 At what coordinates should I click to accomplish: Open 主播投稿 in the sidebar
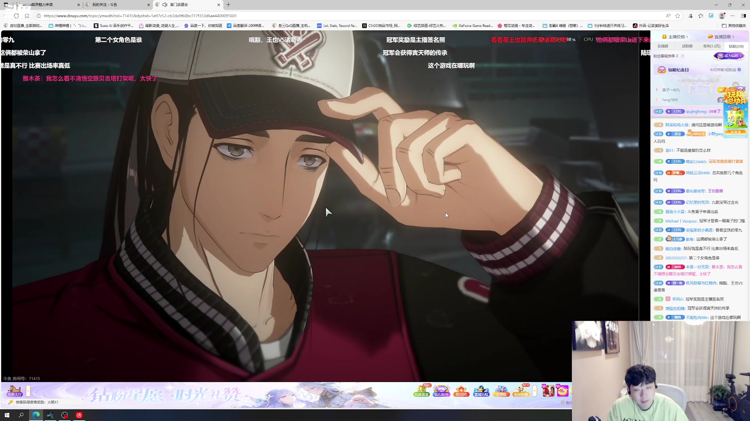point(675,37)
